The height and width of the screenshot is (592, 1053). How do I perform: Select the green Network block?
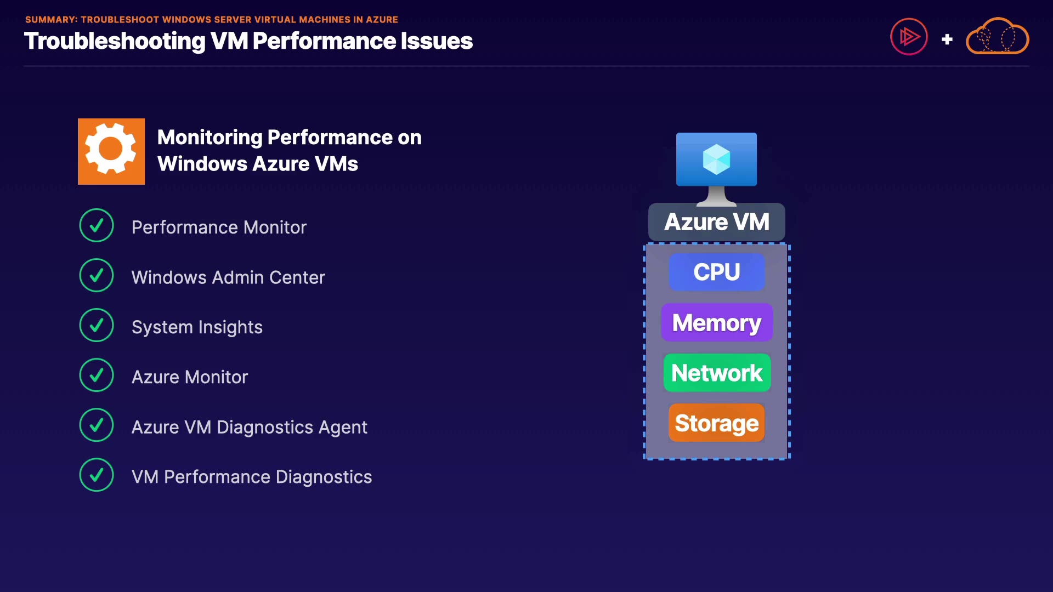point(716,373)
